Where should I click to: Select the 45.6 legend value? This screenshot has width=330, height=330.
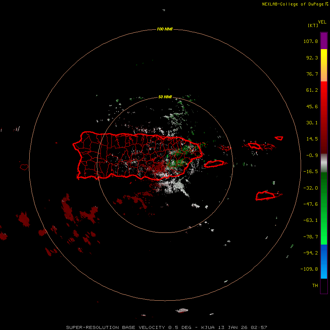(x=312, y=106)
